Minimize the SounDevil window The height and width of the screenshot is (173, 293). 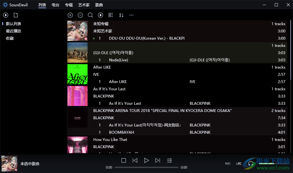[264, 5]
